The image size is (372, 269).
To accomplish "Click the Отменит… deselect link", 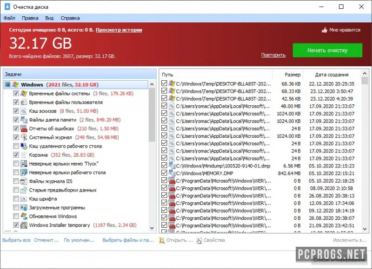I will (x=46, y=240).
